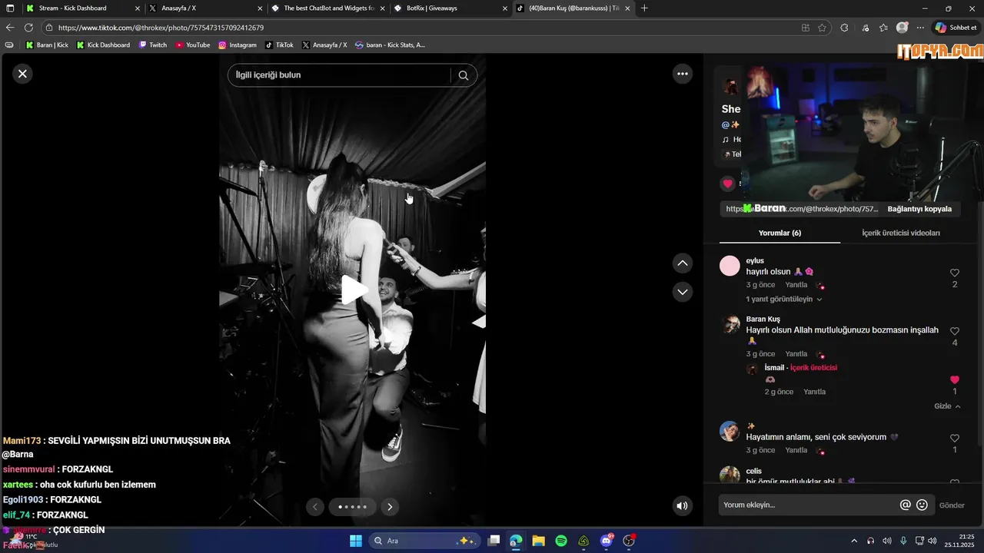Image resolution: width=984 pixels, height=553 pixels.
Task: Open Discord from taskbar
Action: (607, 541)
